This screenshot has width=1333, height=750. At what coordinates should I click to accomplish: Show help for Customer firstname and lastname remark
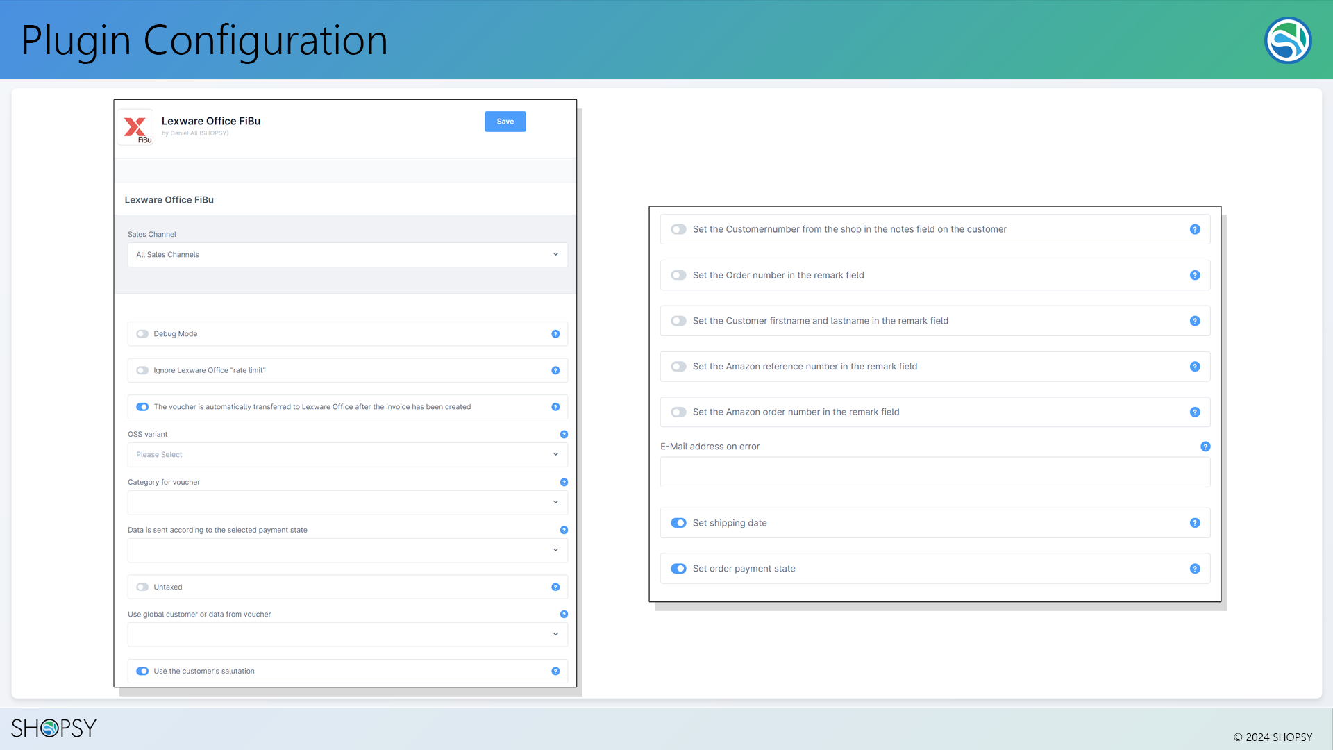coord(1195,322)
